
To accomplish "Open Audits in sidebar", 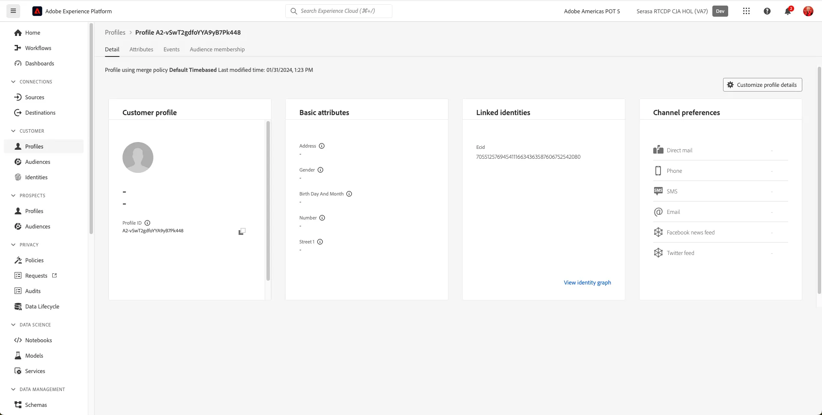I will tap(44, 291).
